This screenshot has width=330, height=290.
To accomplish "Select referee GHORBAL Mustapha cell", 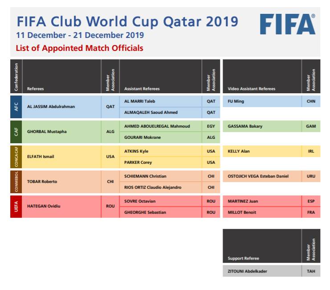I will click(61, 132).
